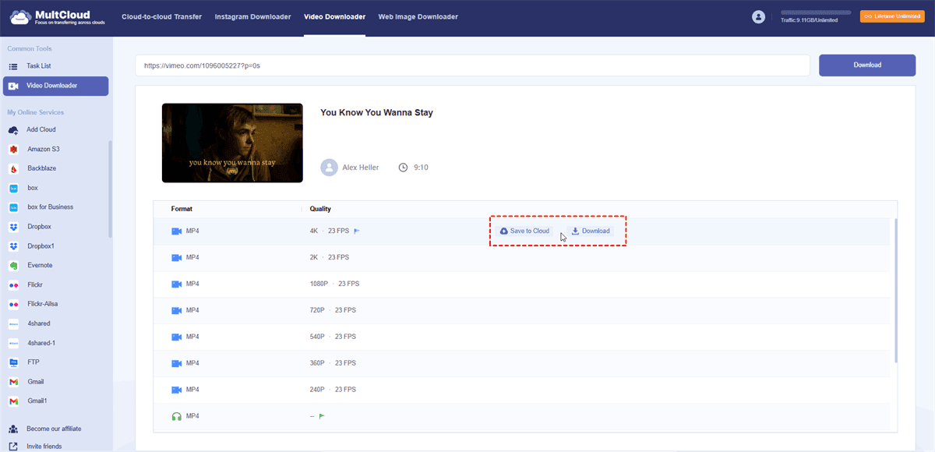Select the Dropbox icon in sidebar
The image size is (935, 452).
(13, 227)
